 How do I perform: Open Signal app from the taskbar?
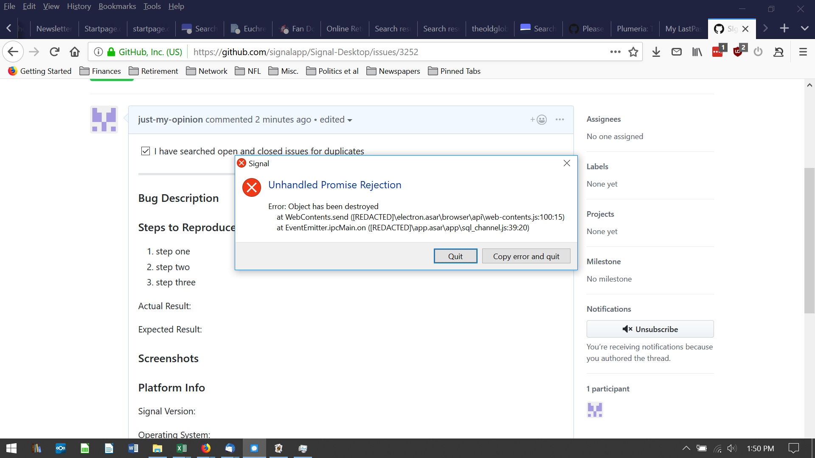pyautogui.click(x=254, y=448)
